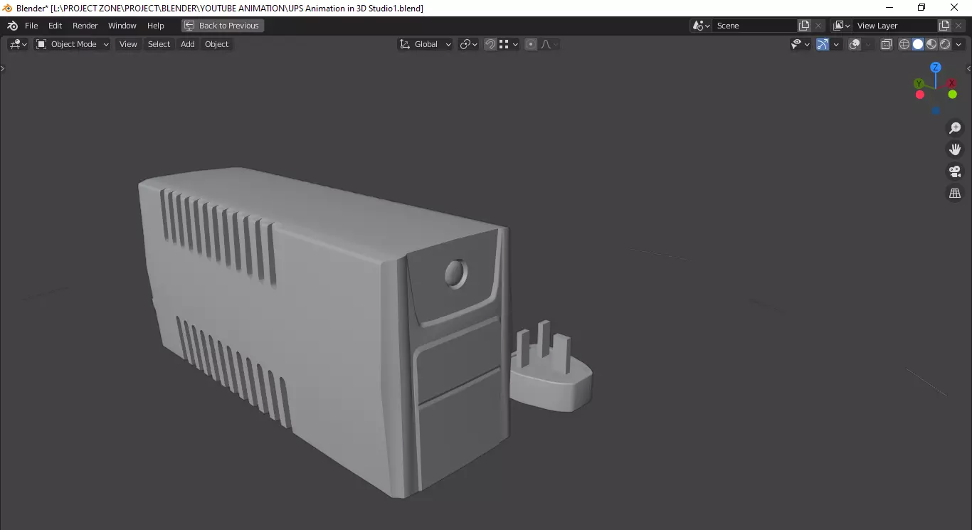Click the pan hand viewport icon
Image resolution: width=972 pixels, height=530 pixels.
[955, 149]
